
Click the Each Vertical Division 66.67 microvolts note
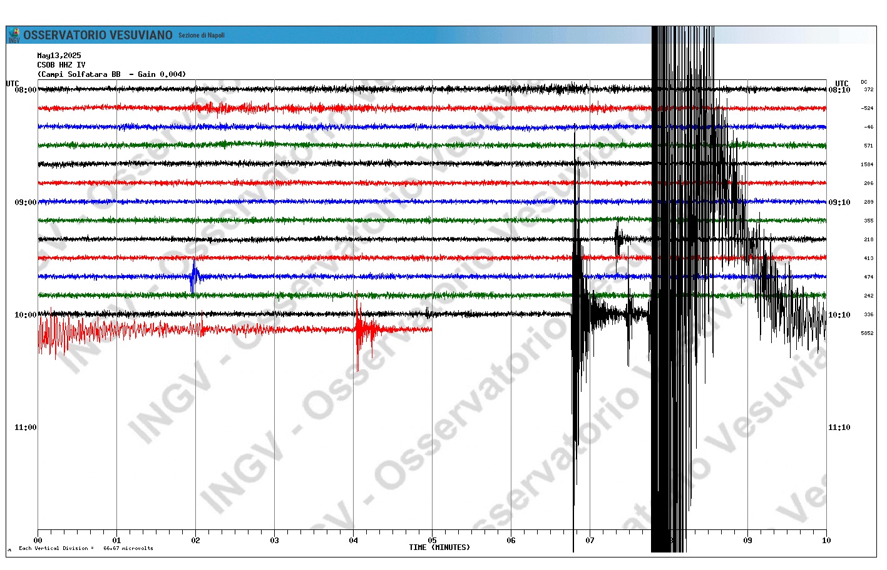pyautogui.click(x=86, y=548)
